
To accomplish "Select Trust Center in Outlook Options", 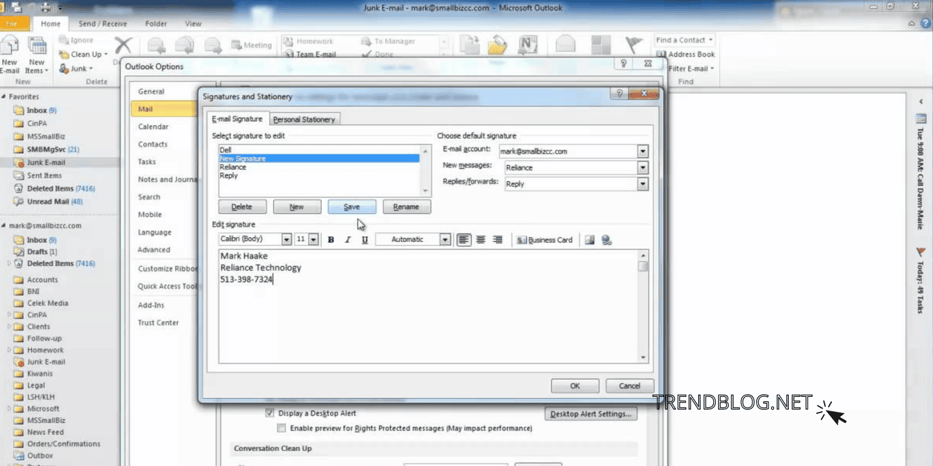I will tap(158, 323).
